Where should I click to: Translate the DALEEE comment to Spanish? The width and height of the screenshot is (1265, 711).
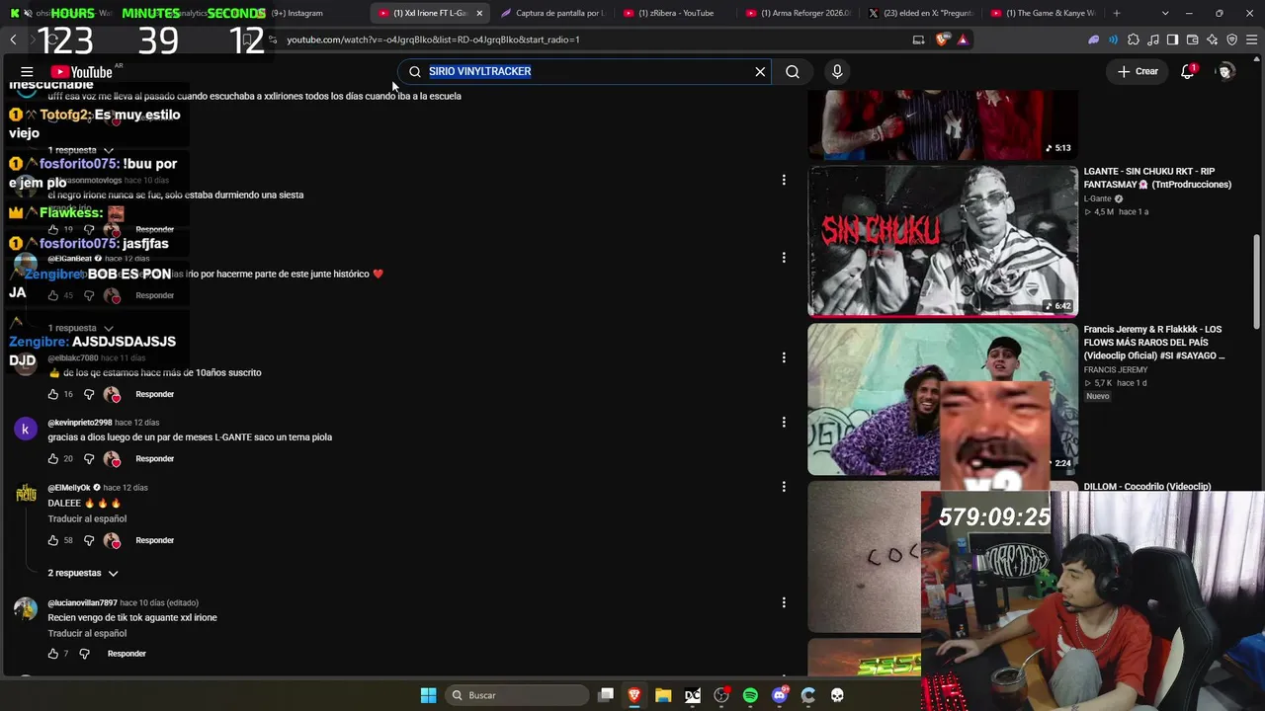[87, 518]
